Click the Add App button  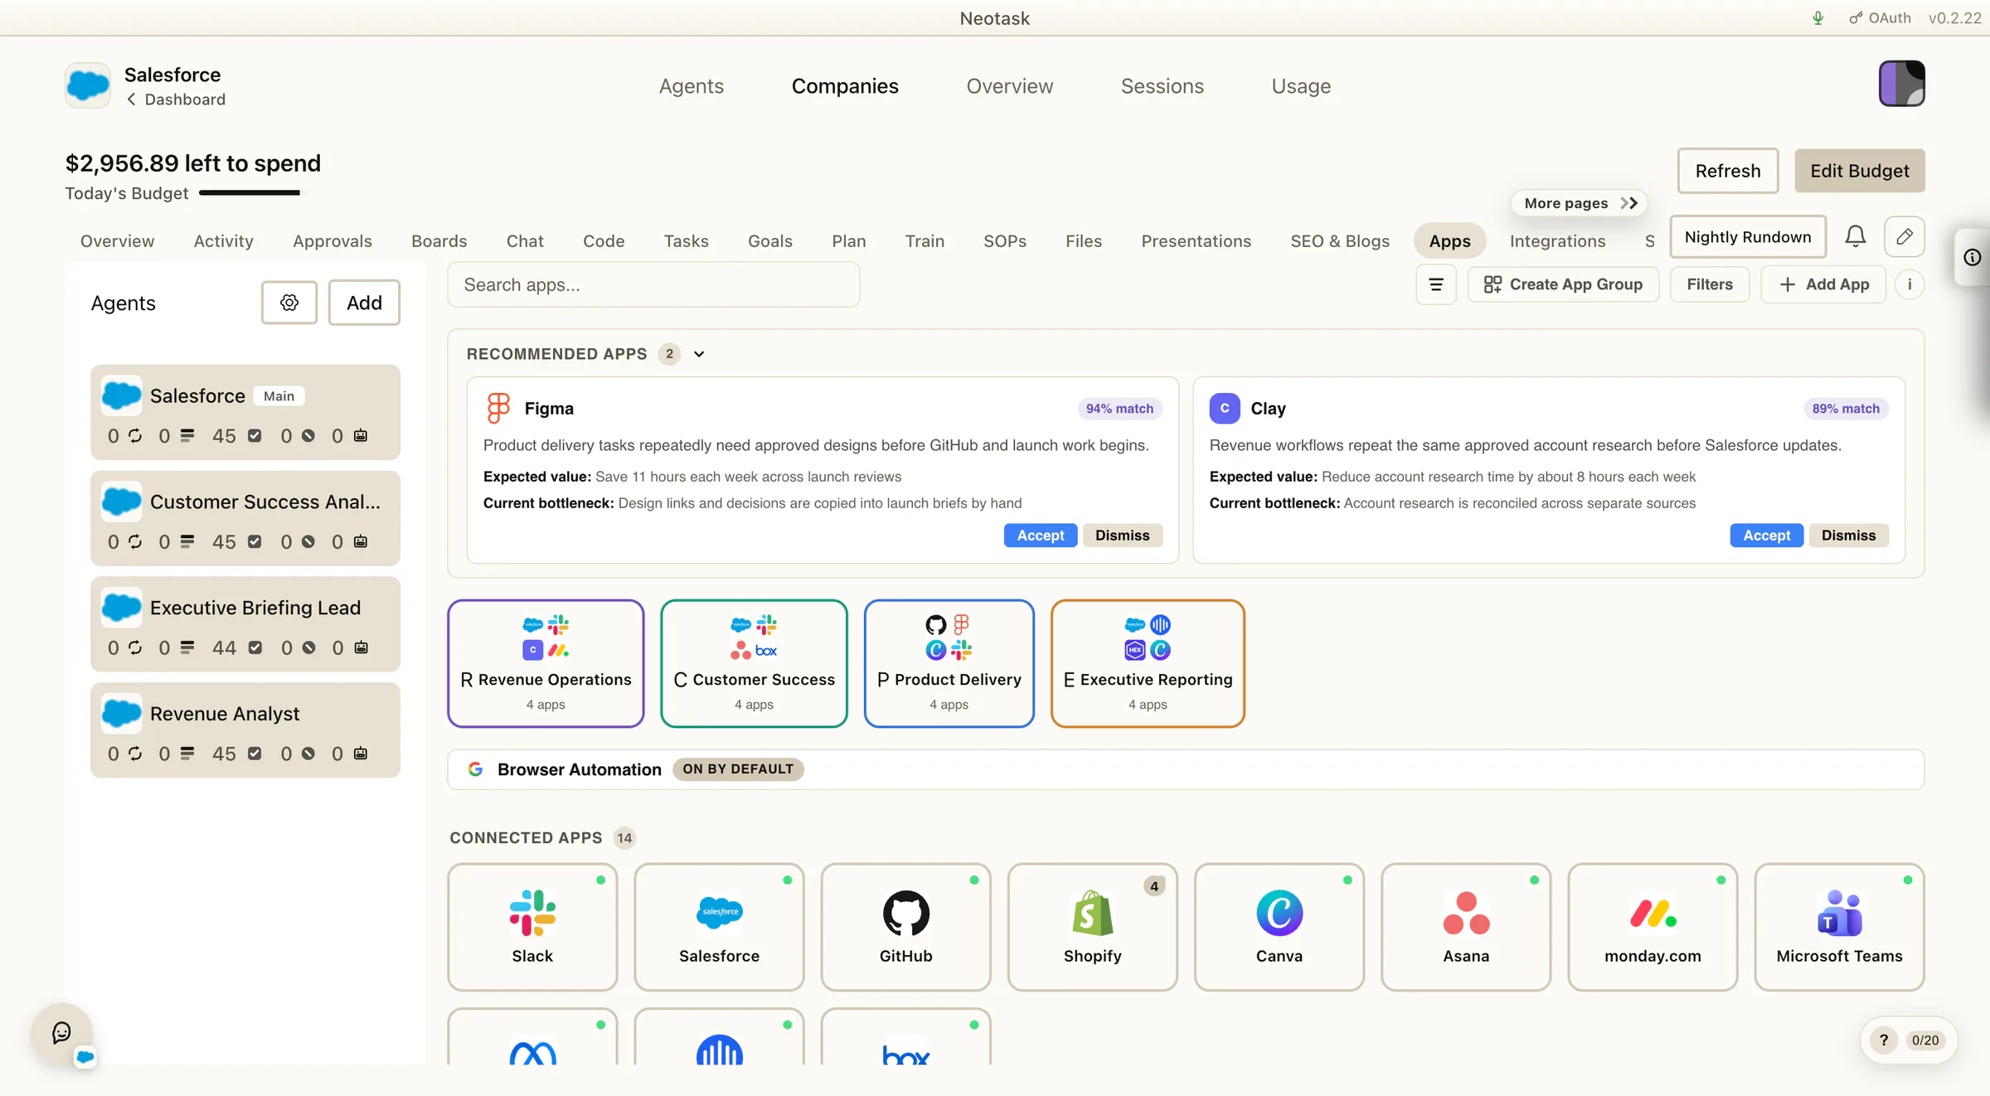tap(1823, 284)
